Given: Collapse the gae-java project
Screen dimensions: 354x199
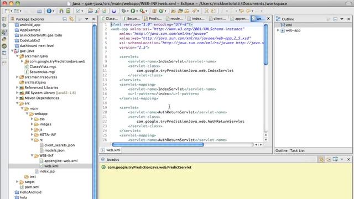Looking at the screenshot, I should pos(12,51).
